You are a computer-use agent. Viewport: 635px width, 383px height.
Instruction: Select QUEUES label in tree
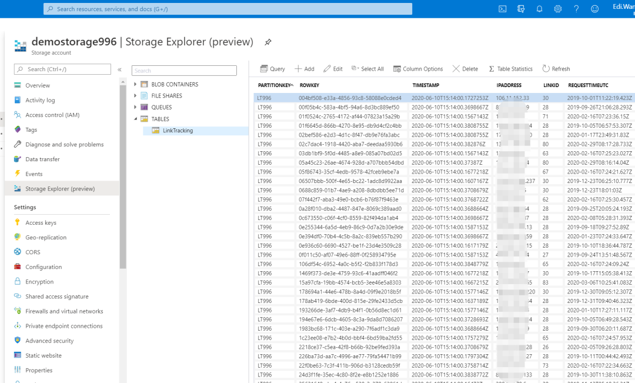pyautogui.click(x=162, y=108)
